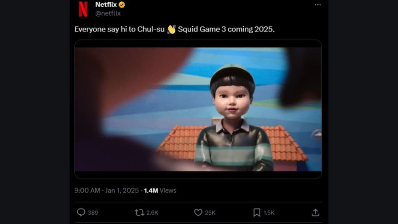Click the Netflix N profile avatar
Screen dimensions: 398x224
pos(83,9)
